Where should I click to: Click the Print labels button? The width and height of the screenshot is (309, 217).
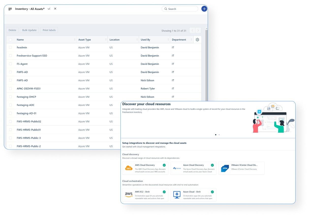[49, 30]
